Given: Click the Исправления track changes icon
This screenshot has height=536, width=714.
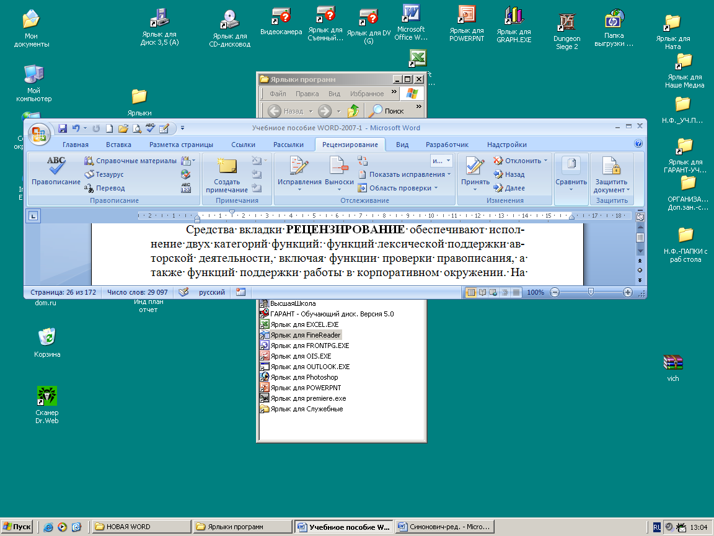Looking at the screenshot, I should (x=299, y=166).
